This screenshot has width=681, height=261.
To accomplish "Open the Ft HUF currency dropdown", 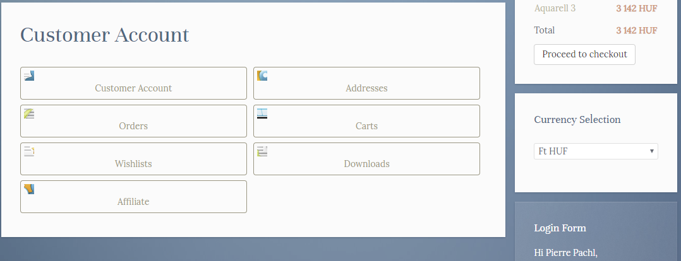I will click(x=596, y=151).
